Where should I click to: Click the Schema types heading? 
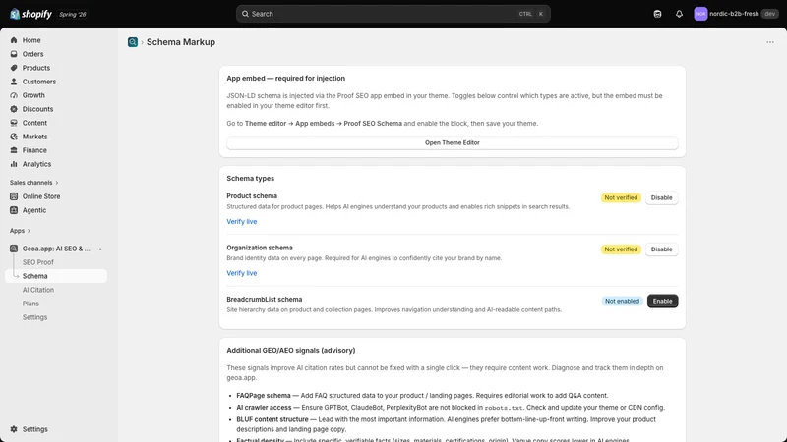(251, 179)
